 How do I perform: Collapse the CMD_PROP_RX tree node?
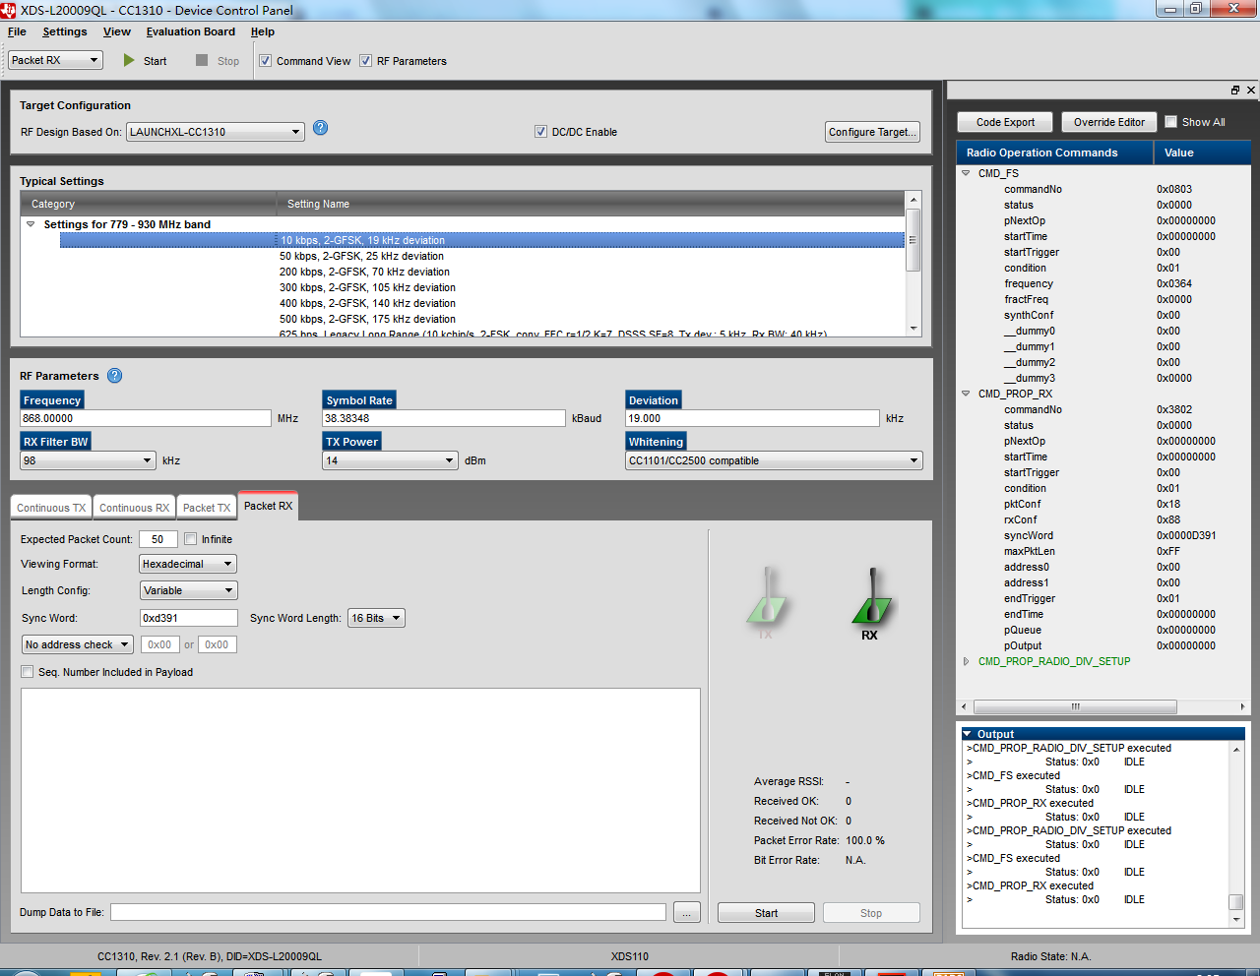point(966,394)
